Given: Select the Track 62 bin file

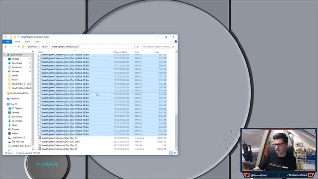Looking at the screenshot, I should point(102,98).
